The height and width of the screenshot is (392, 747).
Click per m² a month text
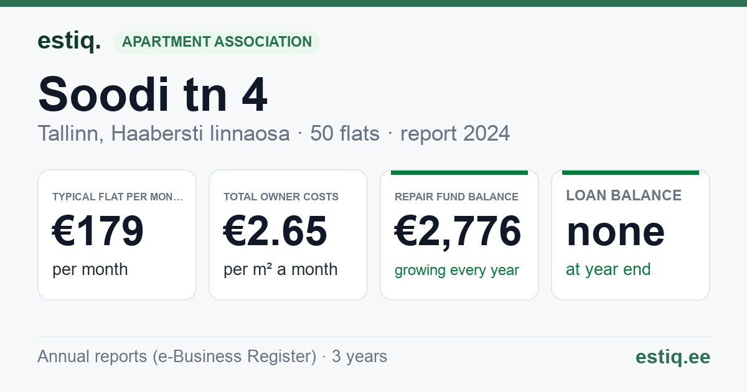click(281, 269)
